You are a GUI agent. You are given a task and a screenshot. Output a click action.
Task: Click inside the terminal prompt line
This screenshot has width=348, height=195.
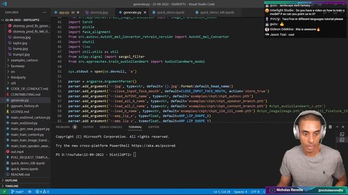pyautogui.click(x=135, y=155)
